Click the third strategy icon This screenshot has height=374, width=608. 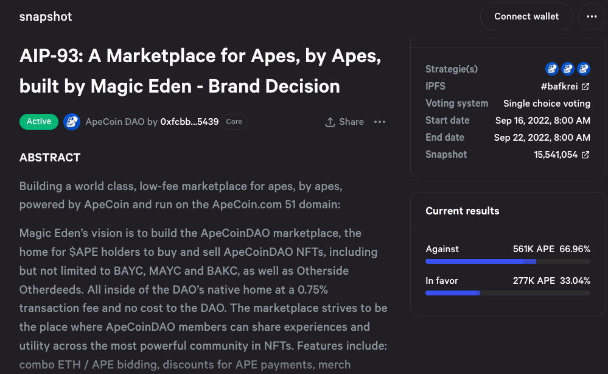(x=584, y=69)
